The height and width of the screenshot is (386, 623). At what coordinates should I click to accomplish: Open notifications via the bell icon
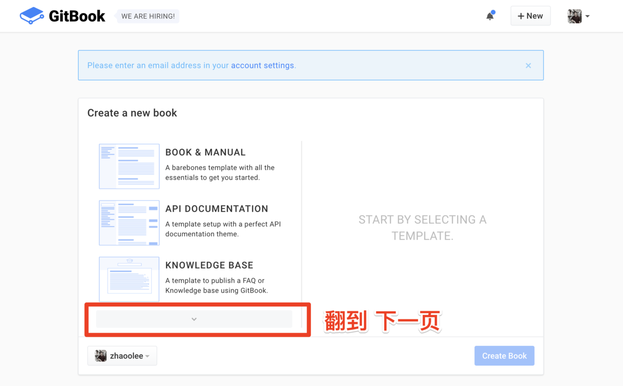(x=489, y=16)
